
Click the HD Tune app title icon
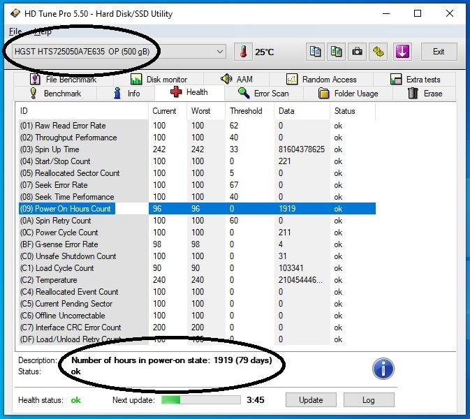tap(15, 13)
